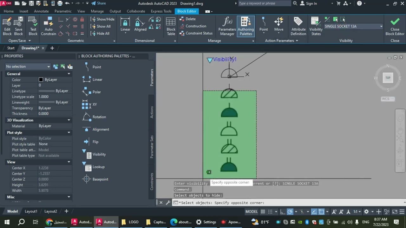Toggle grid display in status bar

coord(263,212)
